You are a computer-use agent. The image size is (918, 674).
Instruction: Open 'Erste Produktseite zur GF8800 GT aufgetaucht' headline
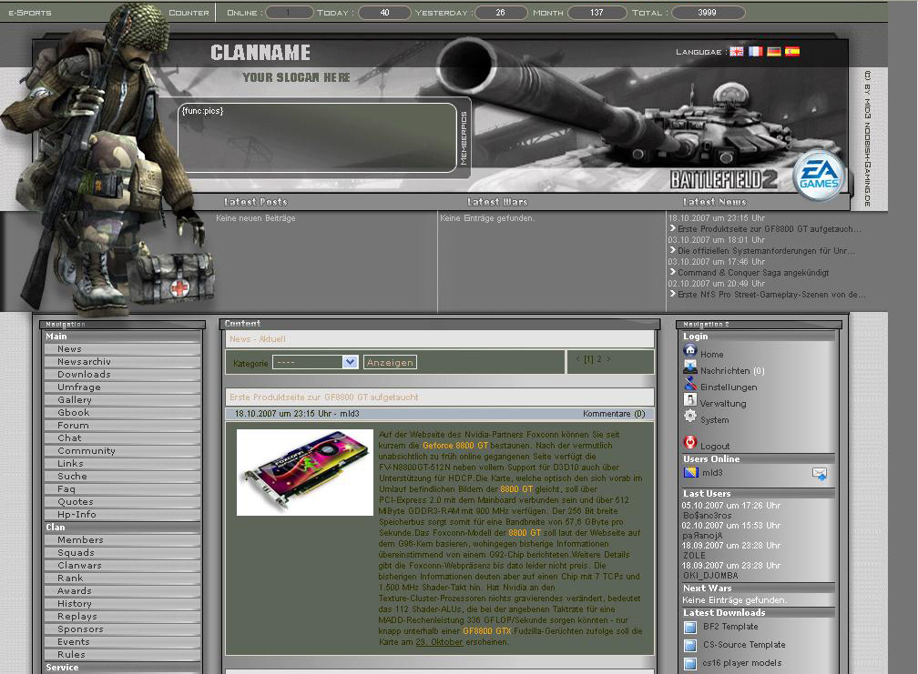tap(324, 397)
